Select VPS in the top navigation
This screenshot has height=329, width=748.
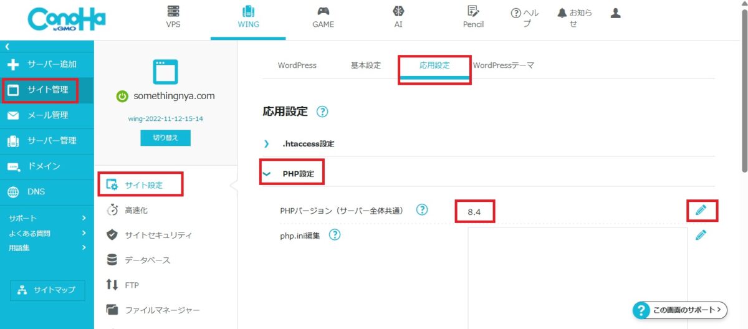click(173, 18)
